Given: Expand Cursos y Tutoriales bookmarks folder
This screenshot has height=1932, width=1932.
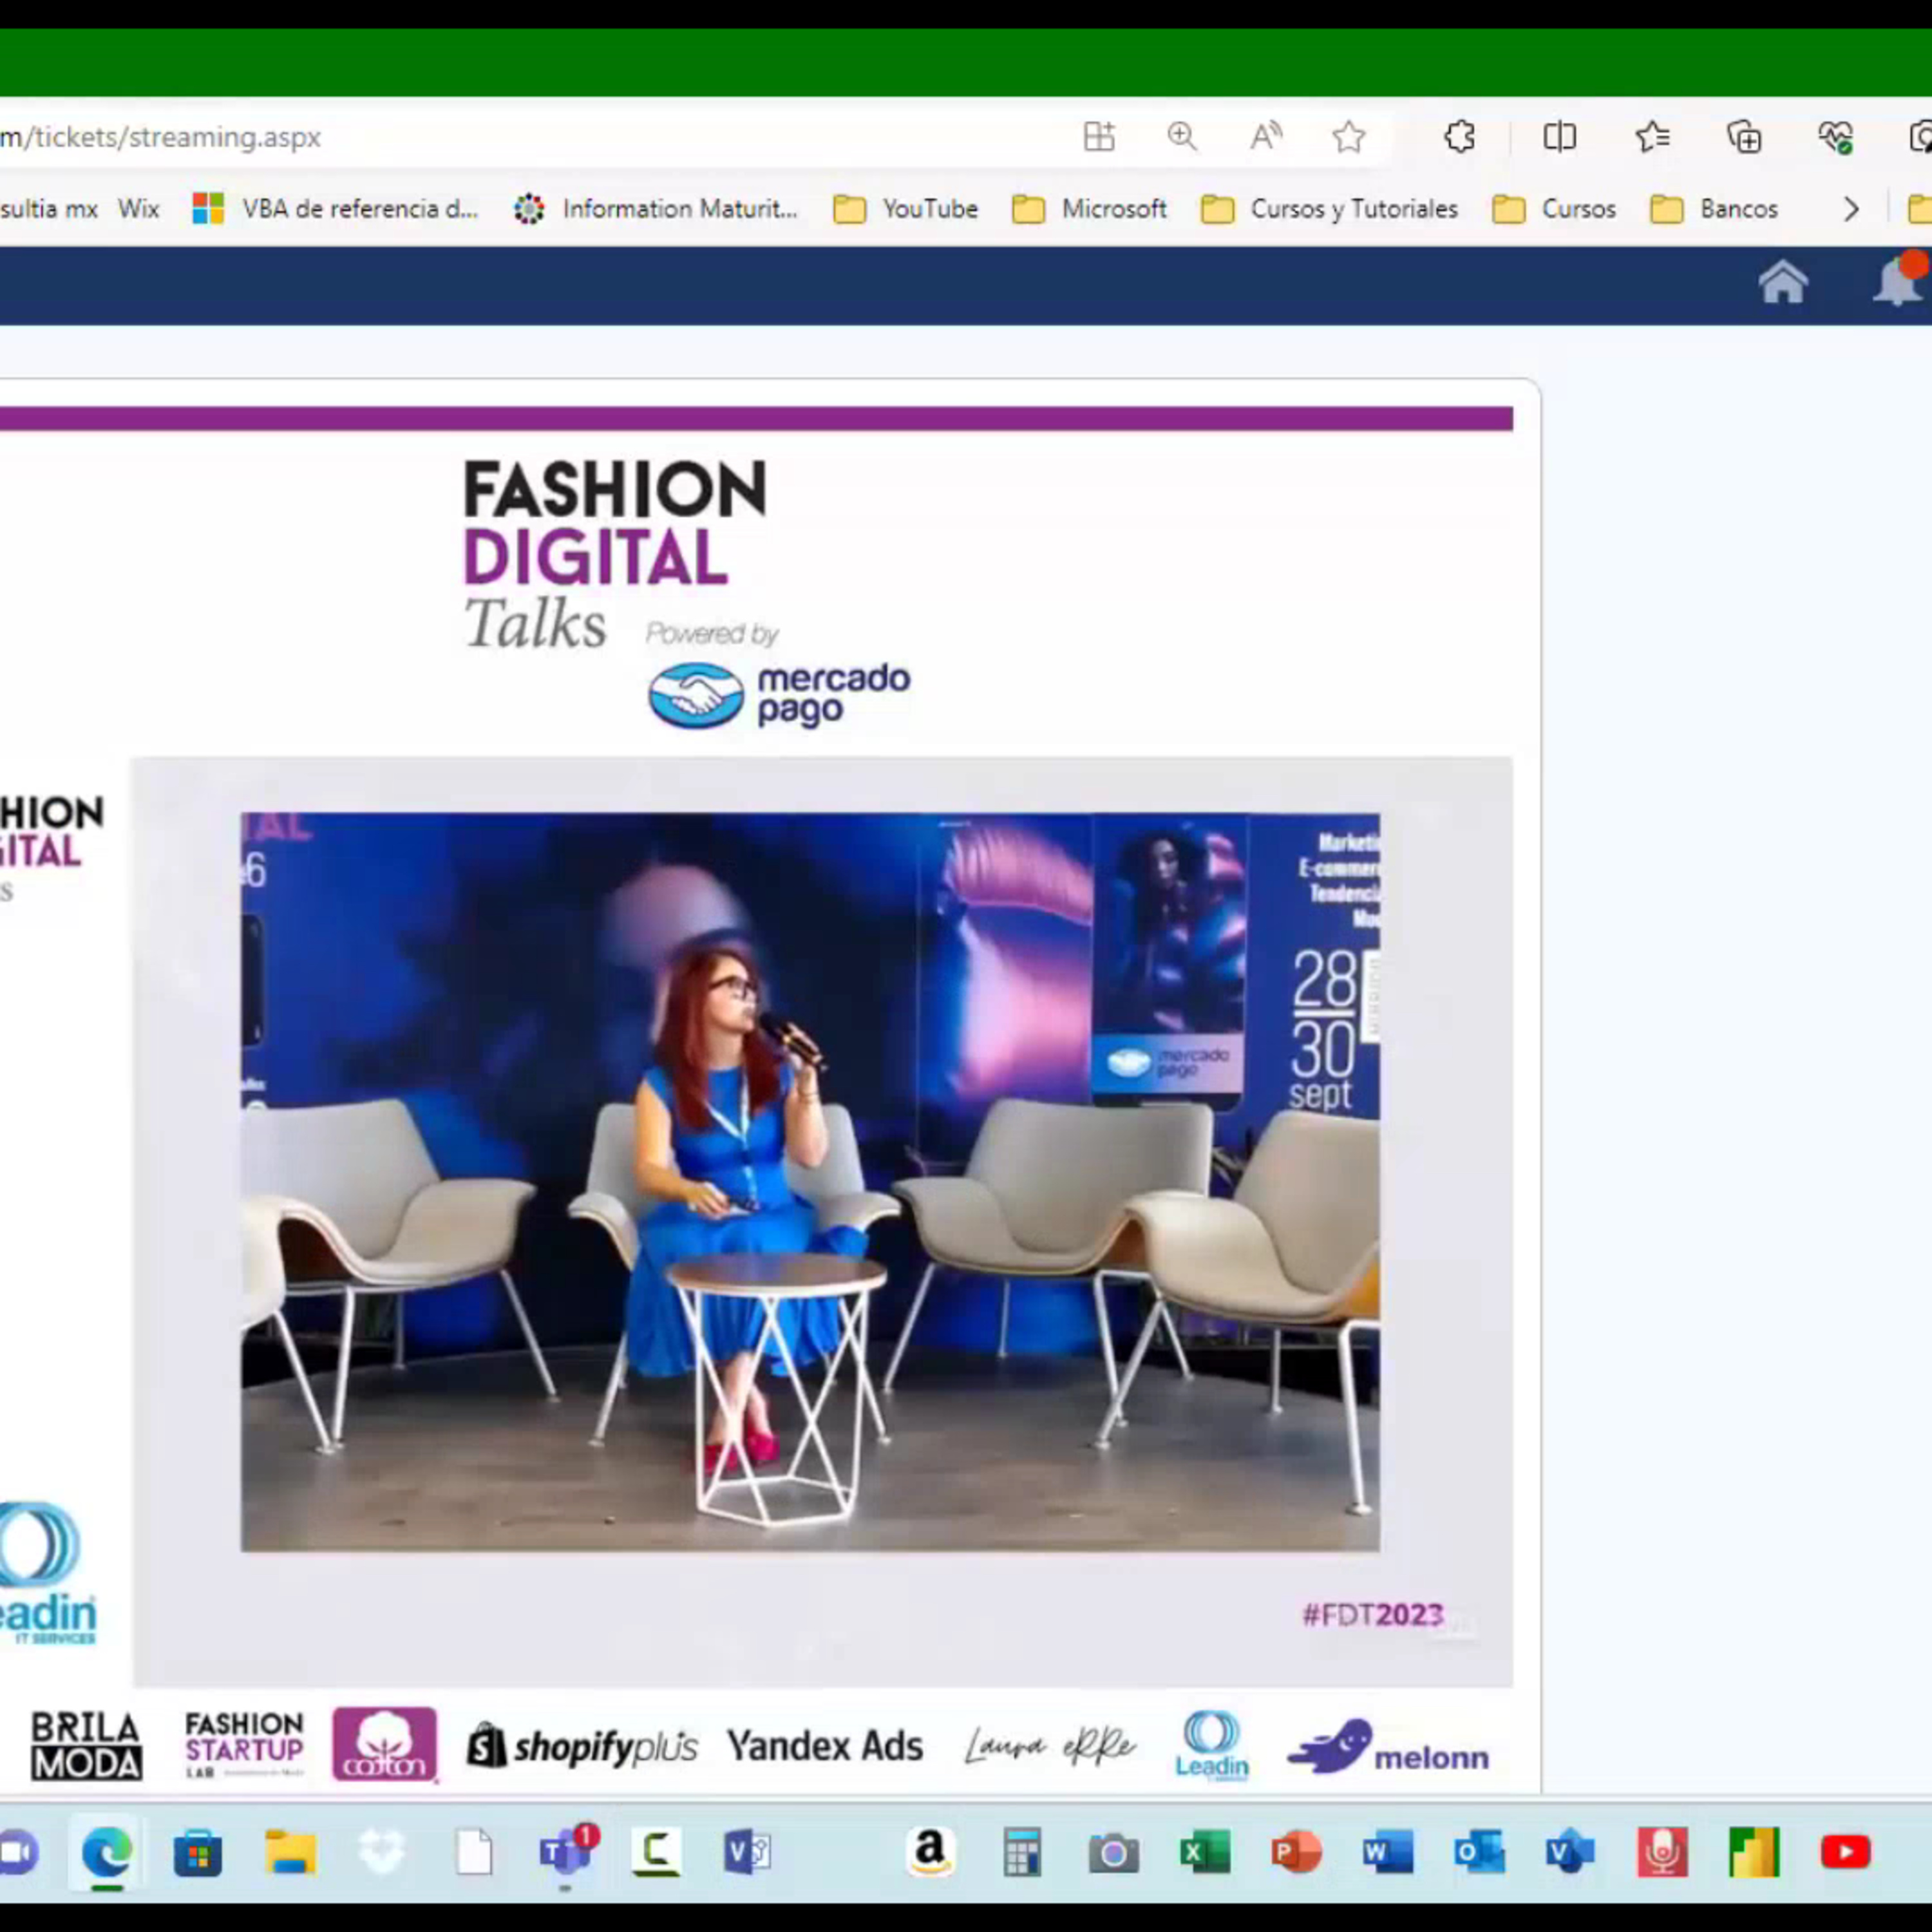Looking at the screenshot, I should coord(1329,209).
